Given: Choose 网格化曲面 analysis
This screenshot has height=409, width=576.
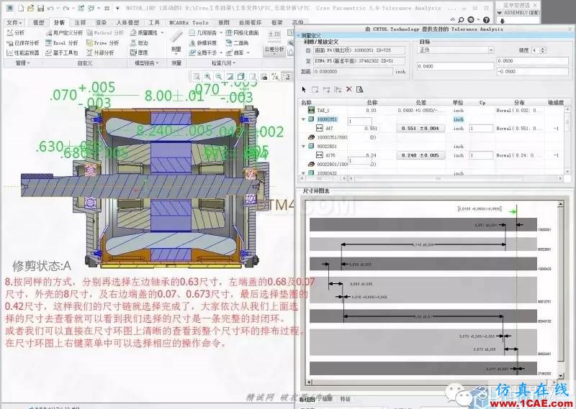Looking at the screenshot, I should click(x=243, y=33).
